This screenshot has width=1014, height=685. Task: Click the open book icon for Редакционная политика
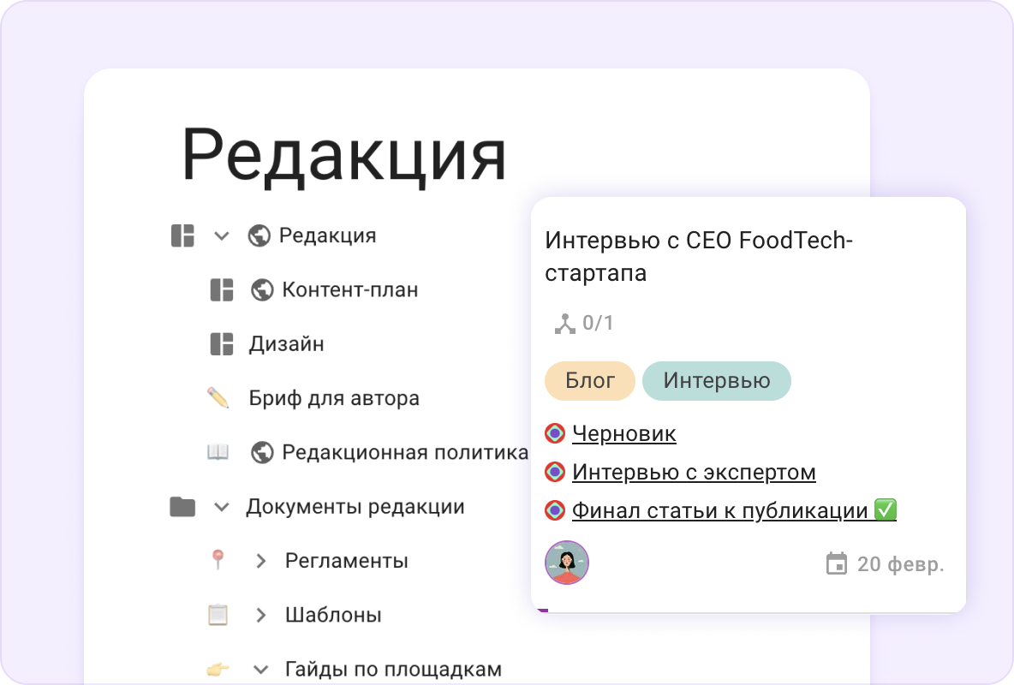[x=218, y=452]
